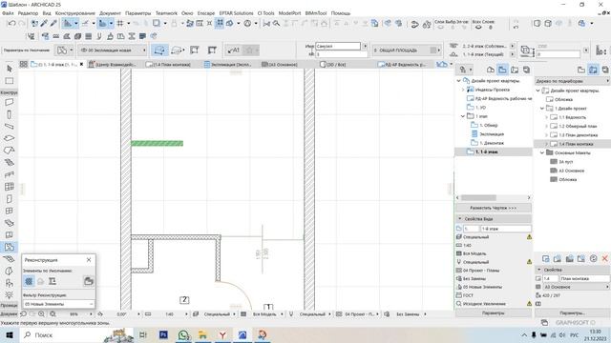Activate the eyedropper Pick Up Parameters icon
Screen dimensions: 611x343
44,24
